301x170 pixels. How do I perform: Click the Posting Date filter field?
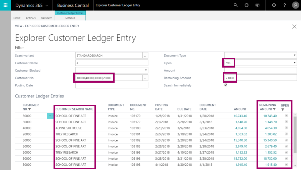coord(112,85)
